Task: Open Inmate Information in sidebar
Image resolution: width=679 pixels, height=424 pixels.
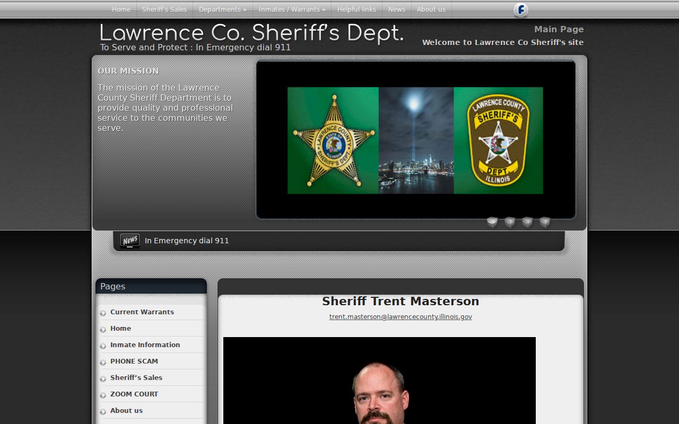Action: click(145, 345)
